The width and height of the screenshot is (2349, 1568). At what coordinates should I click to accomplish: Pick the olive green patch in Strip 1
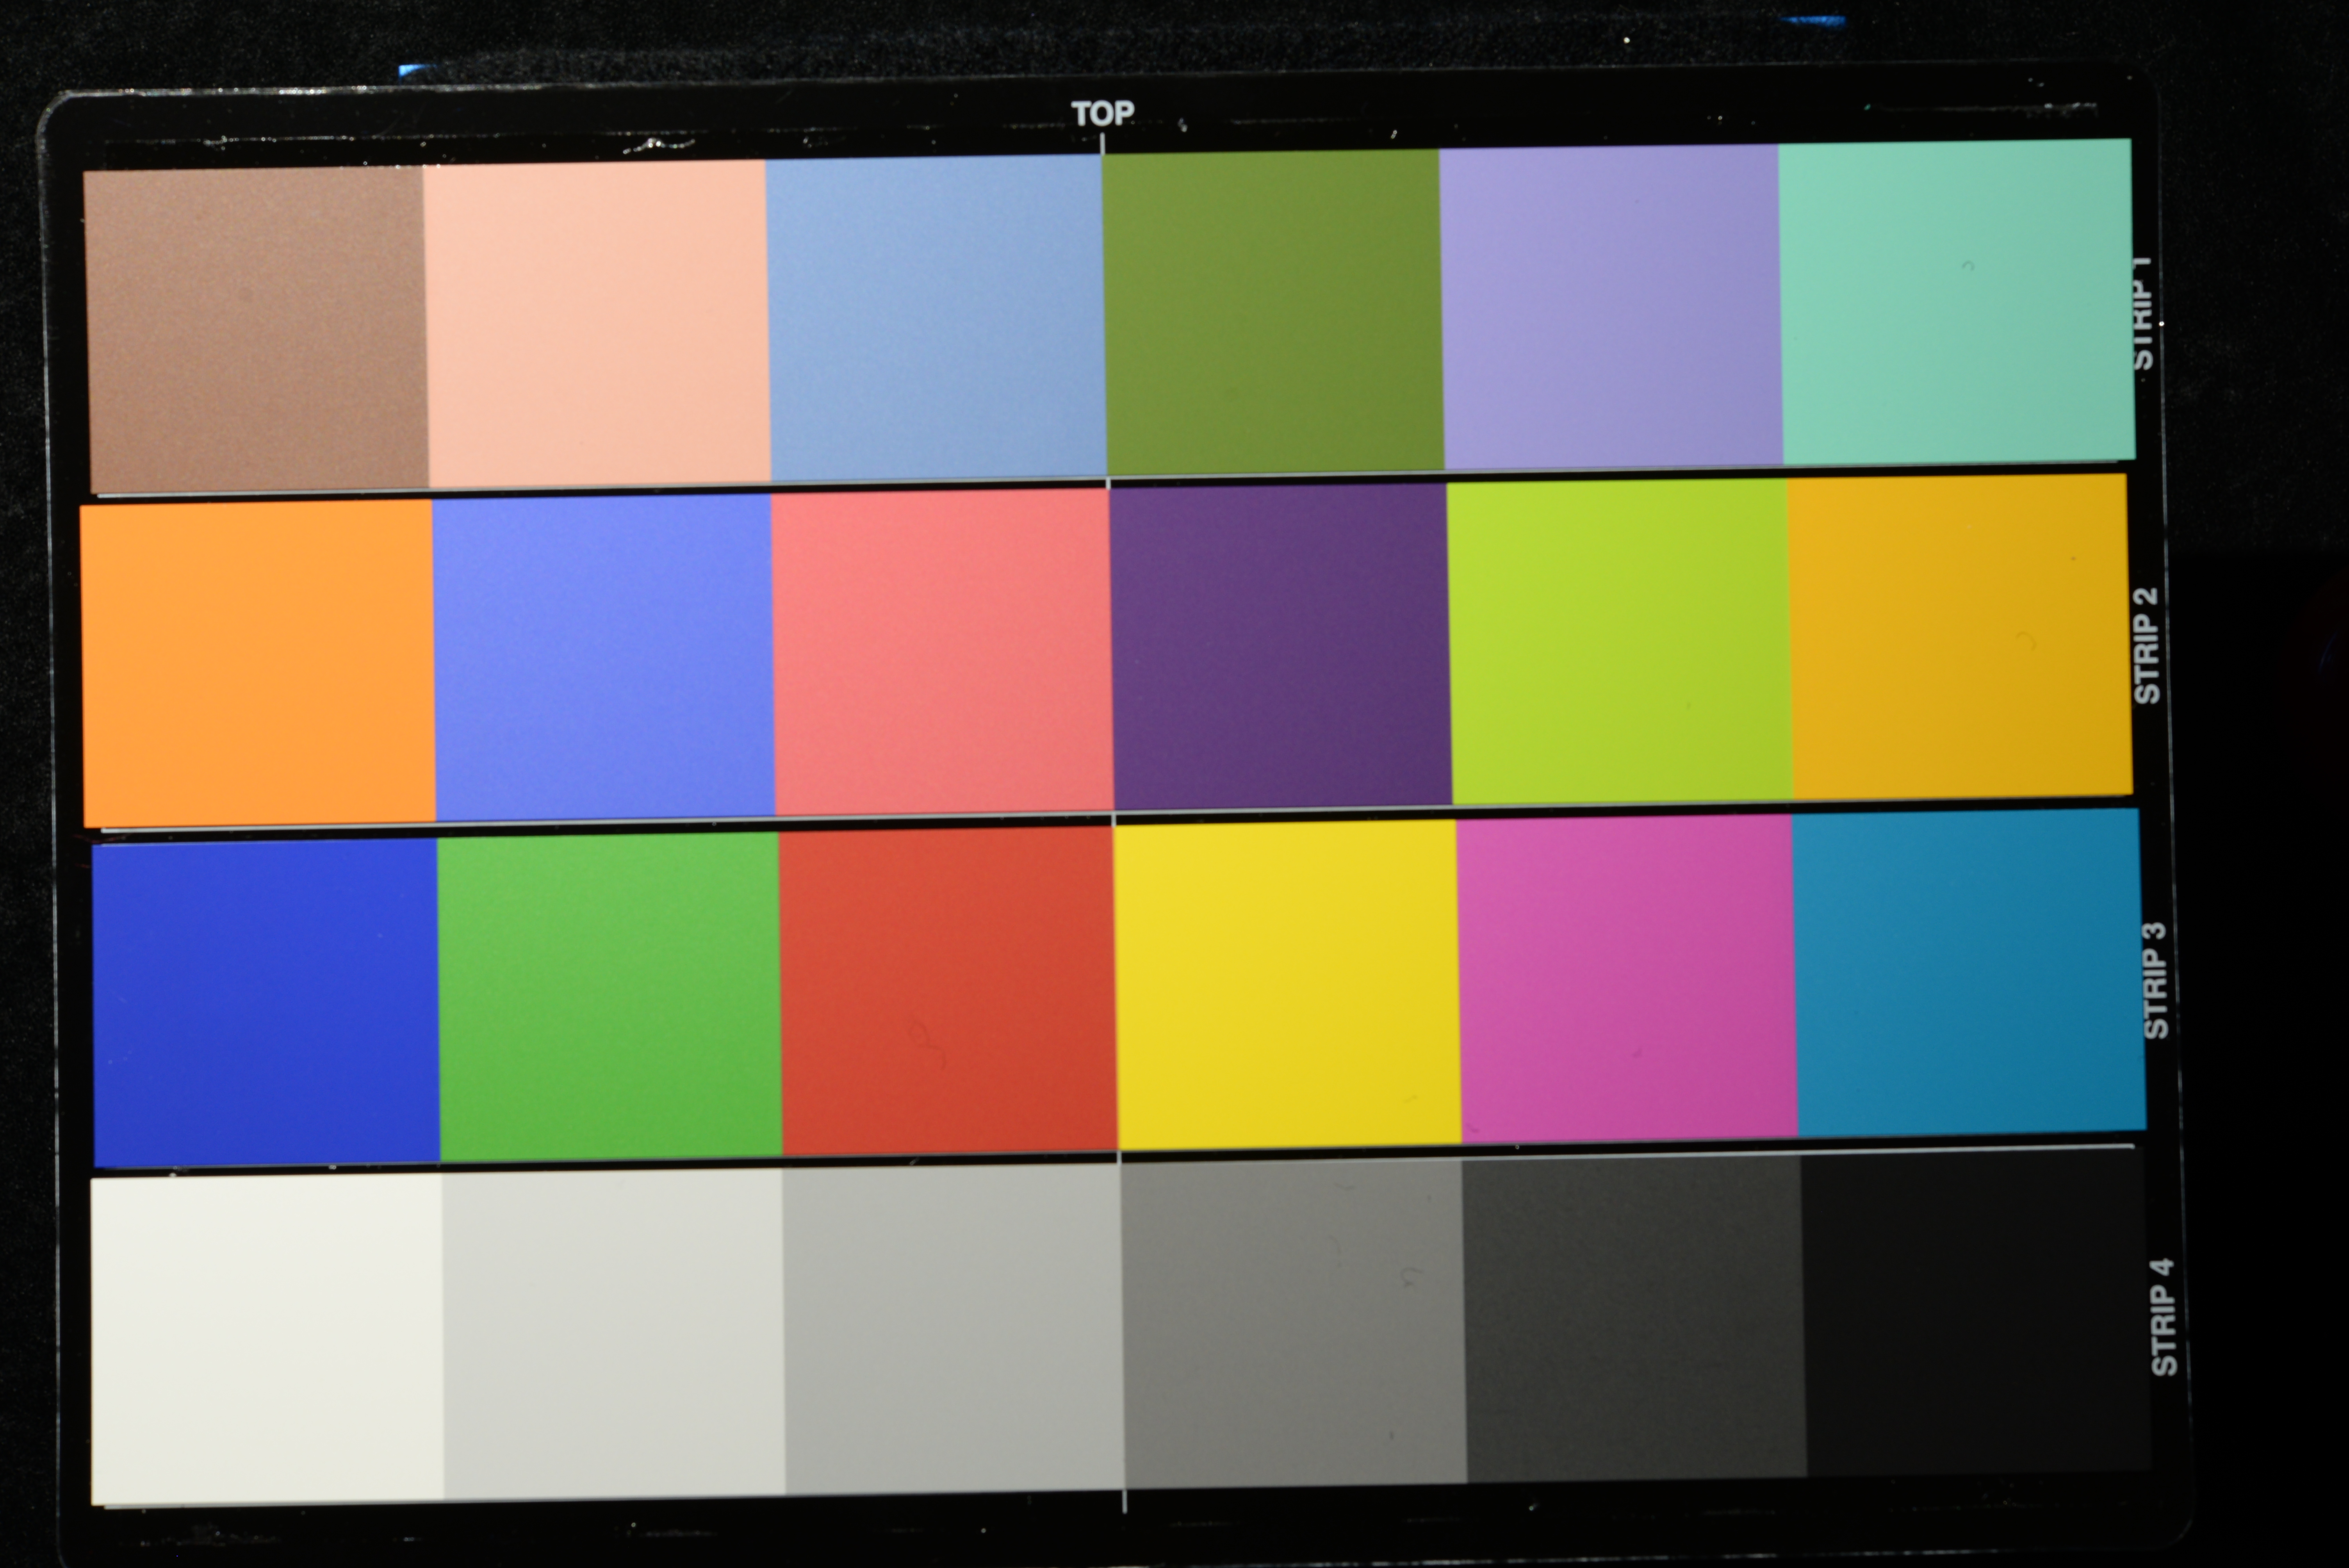point(1273,311)
